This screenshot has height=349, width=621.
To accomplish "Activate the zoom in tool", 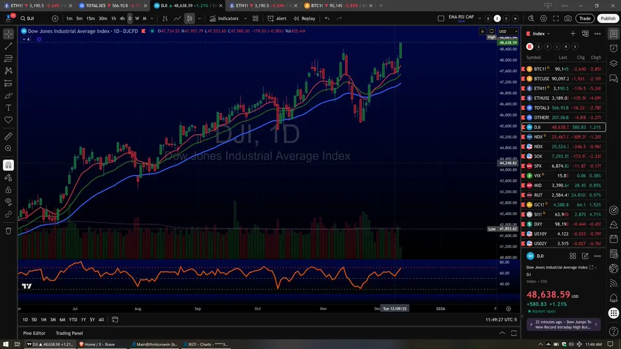I will pos(8,149).
